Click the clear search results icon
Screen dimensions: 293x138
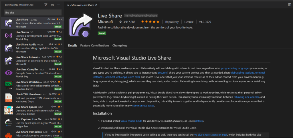tap(52, 5)
